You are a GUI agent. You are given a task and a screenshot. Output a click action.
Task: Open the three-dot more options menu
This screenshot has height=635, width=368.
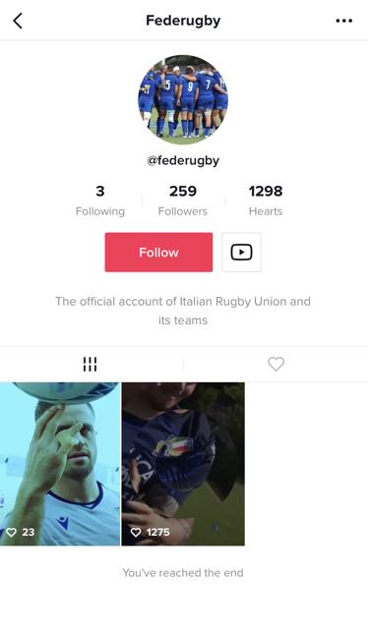pyautogui.click(x=343, y=21)
